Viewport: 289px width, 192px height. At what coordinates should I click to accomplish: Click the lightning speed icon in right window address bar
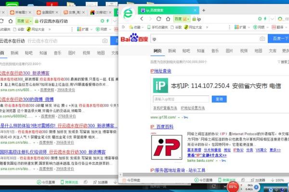[265, 19]
